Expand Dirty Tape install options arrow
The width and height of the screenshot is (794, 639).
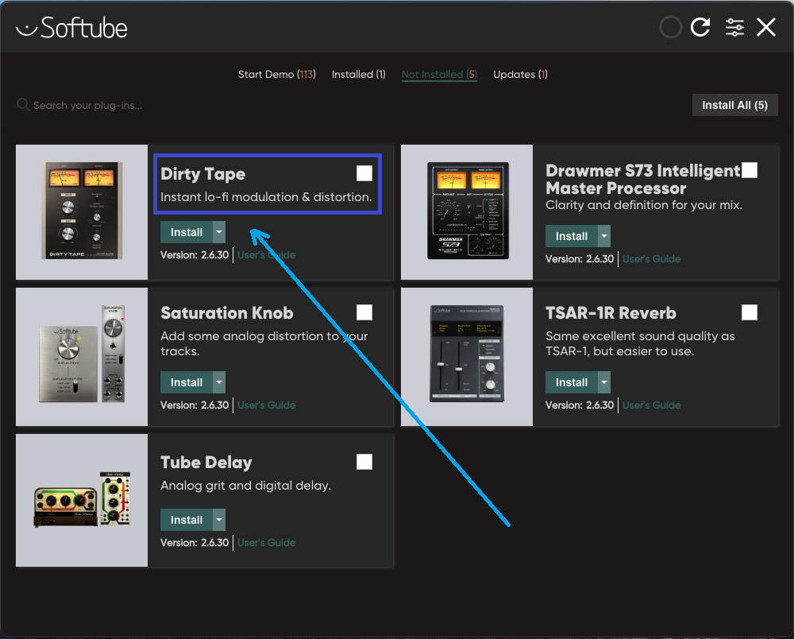click(219, 232)
